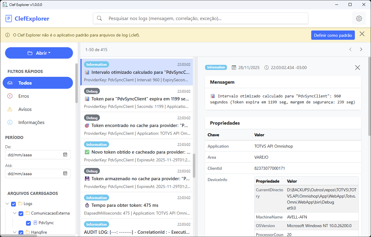Viewport: 371px width, 237px height.
Task: Click the Definir como padrão button
Action: (x=333, y=35)
